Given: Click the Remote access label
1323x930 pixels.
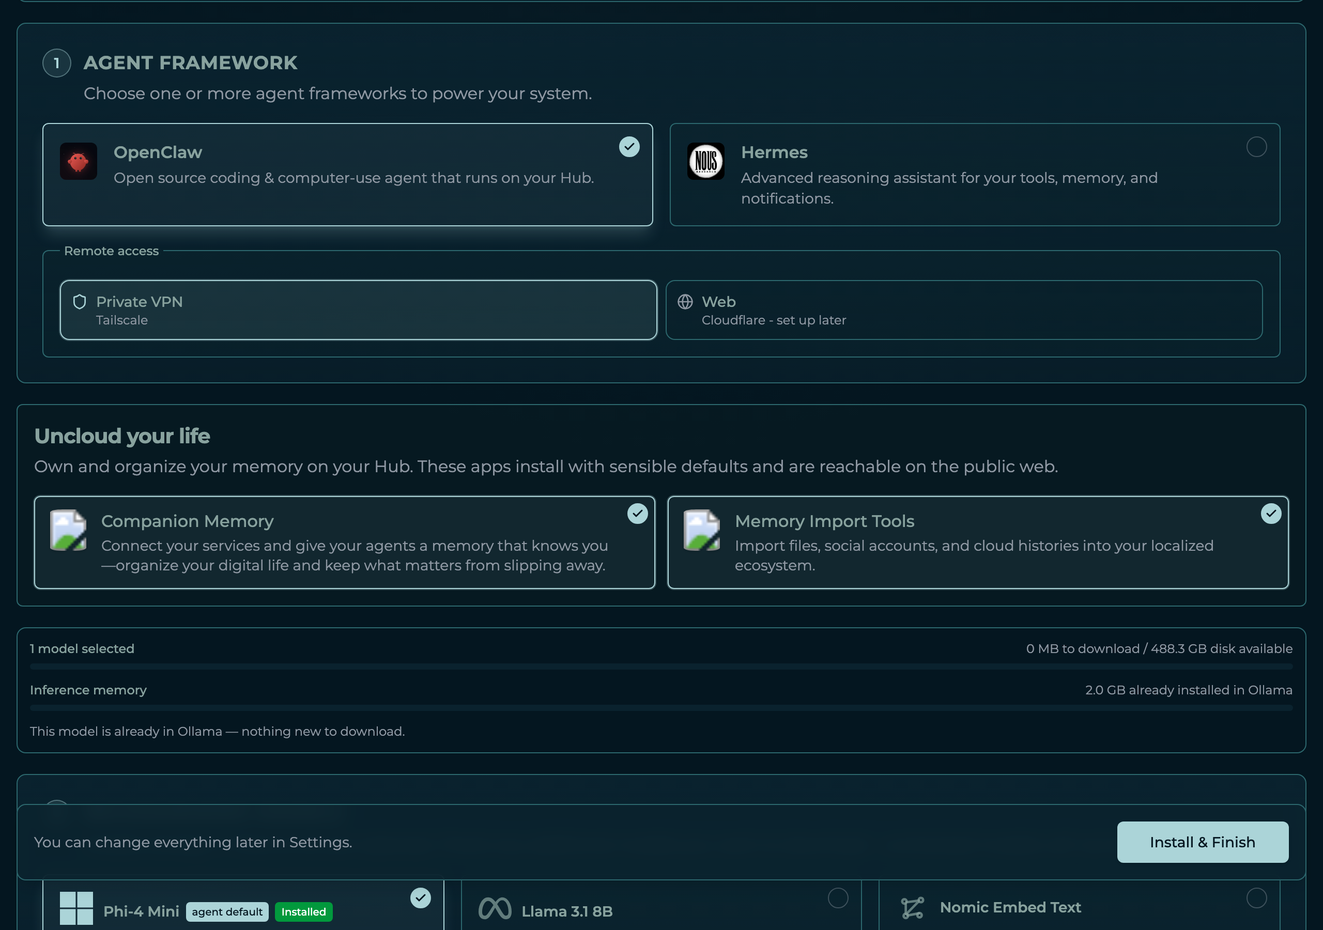Looking at the screenshot, I should (111, 251).
